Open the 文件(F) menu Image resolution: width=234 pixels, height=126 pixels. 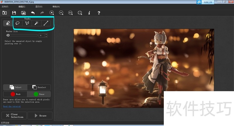(5, 6)
